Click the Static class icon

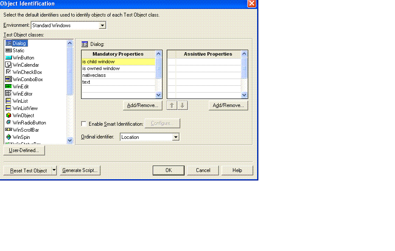click(8, 50)
